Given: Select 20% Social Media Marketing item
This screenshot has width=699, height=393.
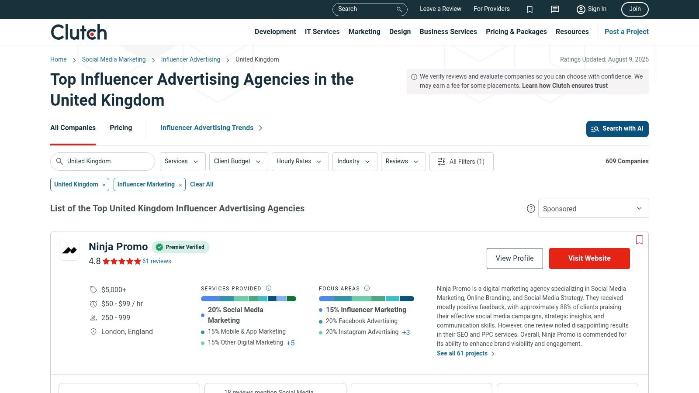Looking at the screenshot, I should tap(235, 315).
